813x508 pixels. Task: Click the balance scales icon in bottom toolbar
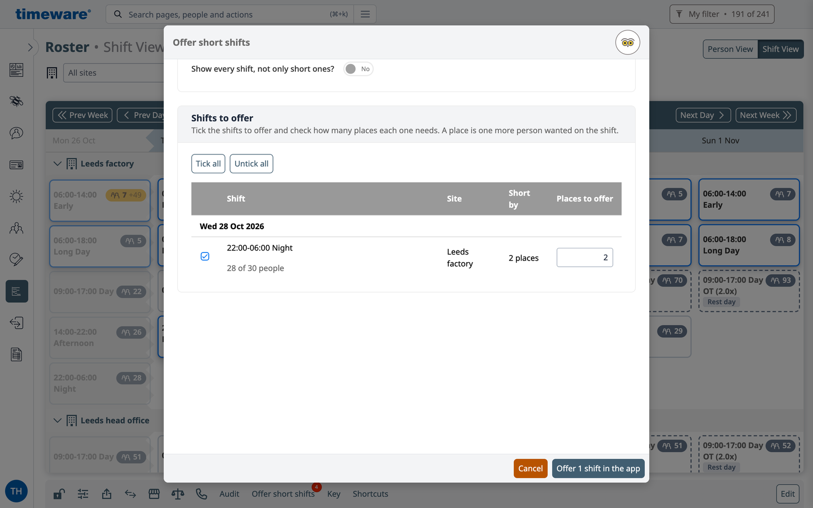178,494
